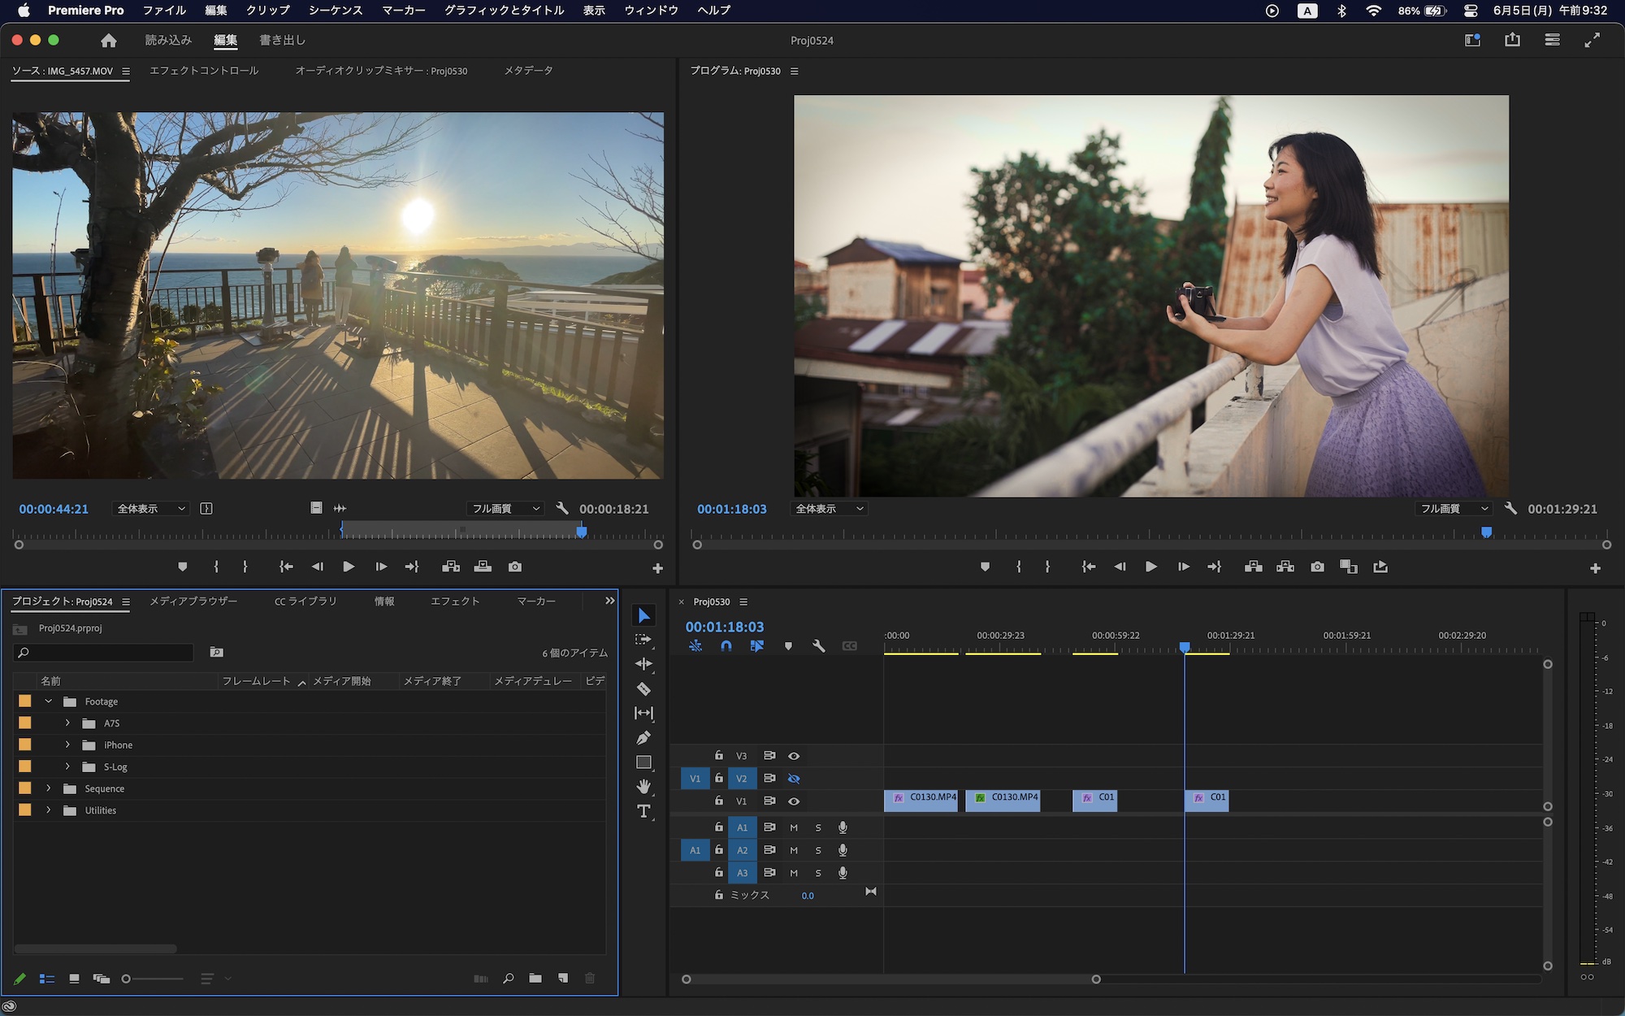Open timeline display settings via the wrench icon

(x=819, y=646)
